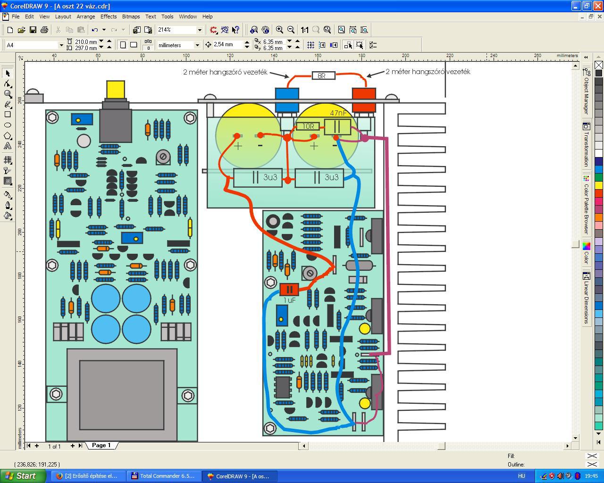Pick the yellow swatch in the color palette

599,185
